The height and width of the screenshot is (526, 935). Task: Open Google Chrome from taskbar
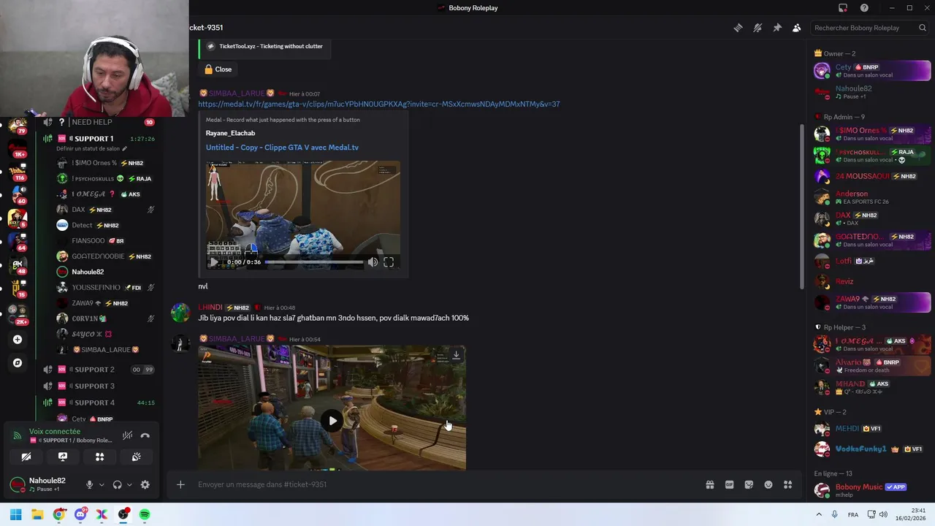(x=58, y=515)
